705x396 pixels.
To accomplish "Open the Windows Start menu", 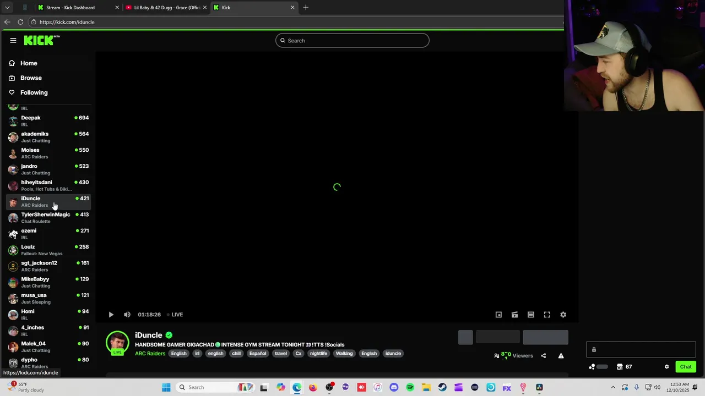I will pyautogui.click(x=166, y=387).
